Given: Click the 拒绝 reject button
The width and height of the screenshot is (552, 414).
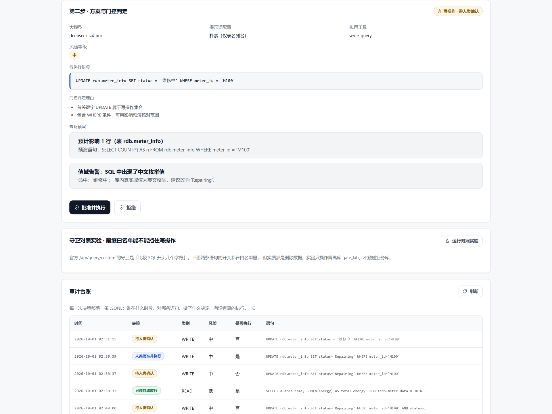Looking at the screenshot, I should (x=127, y=207).
